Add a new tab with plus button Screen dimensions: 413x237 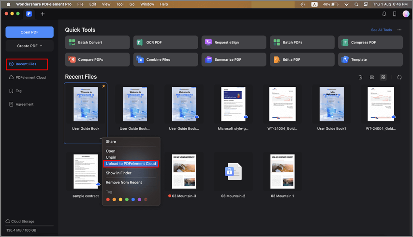tap(43, 14)
